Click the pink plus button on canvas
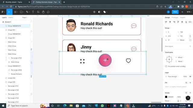This screenshot has width=193, height=108. pyautogui.click(x=105, y=60)
